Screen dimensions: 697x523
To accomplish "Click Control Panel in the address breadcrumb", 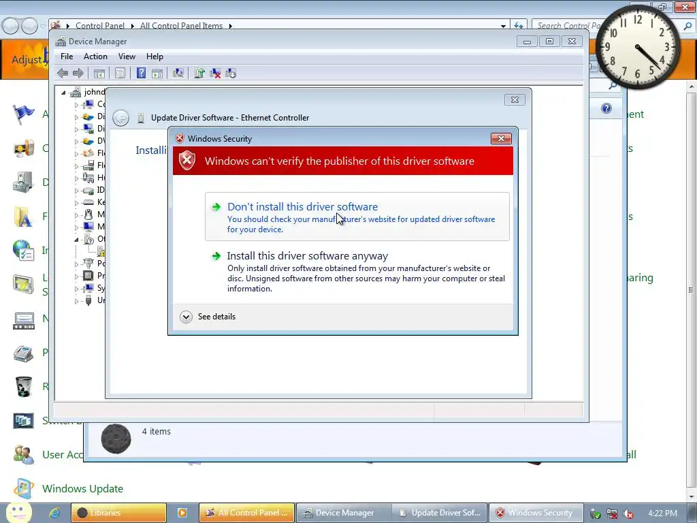I will point(100,26).
